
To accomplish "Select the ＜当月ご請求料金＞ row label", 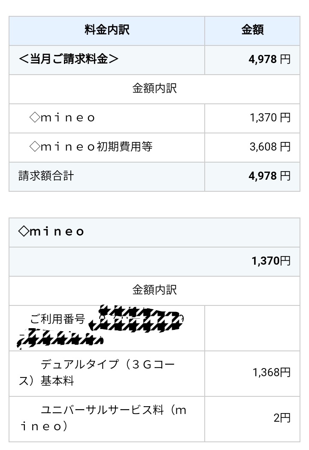I will point(68,59).
